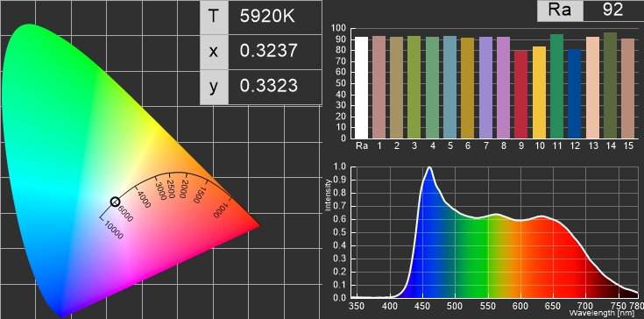
Task: Click the 4000 label on the Planckian locus
Action: pyautogui.click(x=144, y=199)
